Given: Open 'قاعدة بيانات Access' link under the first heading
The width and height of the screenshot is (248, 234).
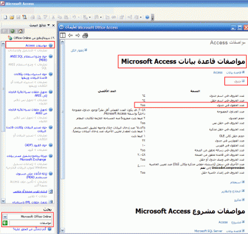Looking at the screenshot, I should point(229,73).
